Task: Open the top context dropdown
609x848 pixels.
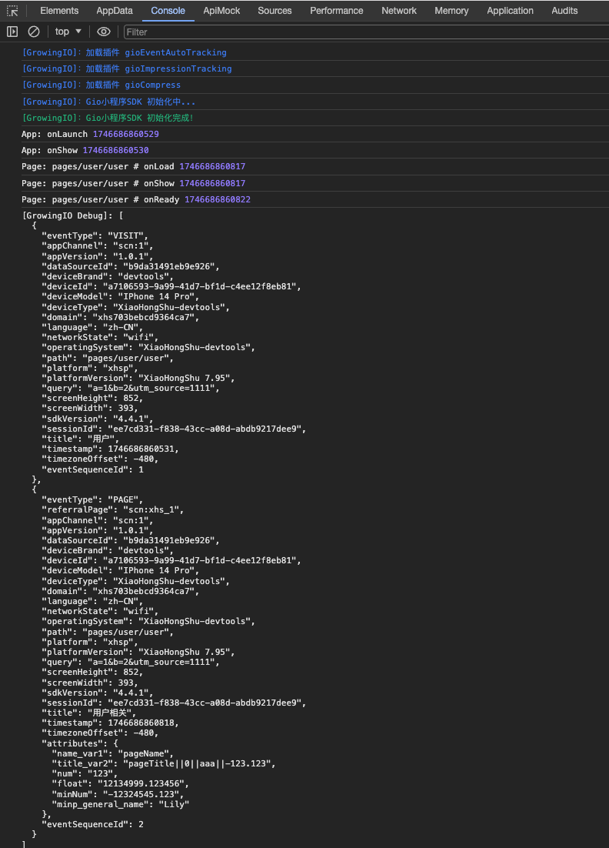Action: coord(68,32)
